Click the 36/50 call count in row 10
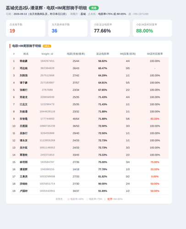186x229 pixels. [x=76, y=126]
